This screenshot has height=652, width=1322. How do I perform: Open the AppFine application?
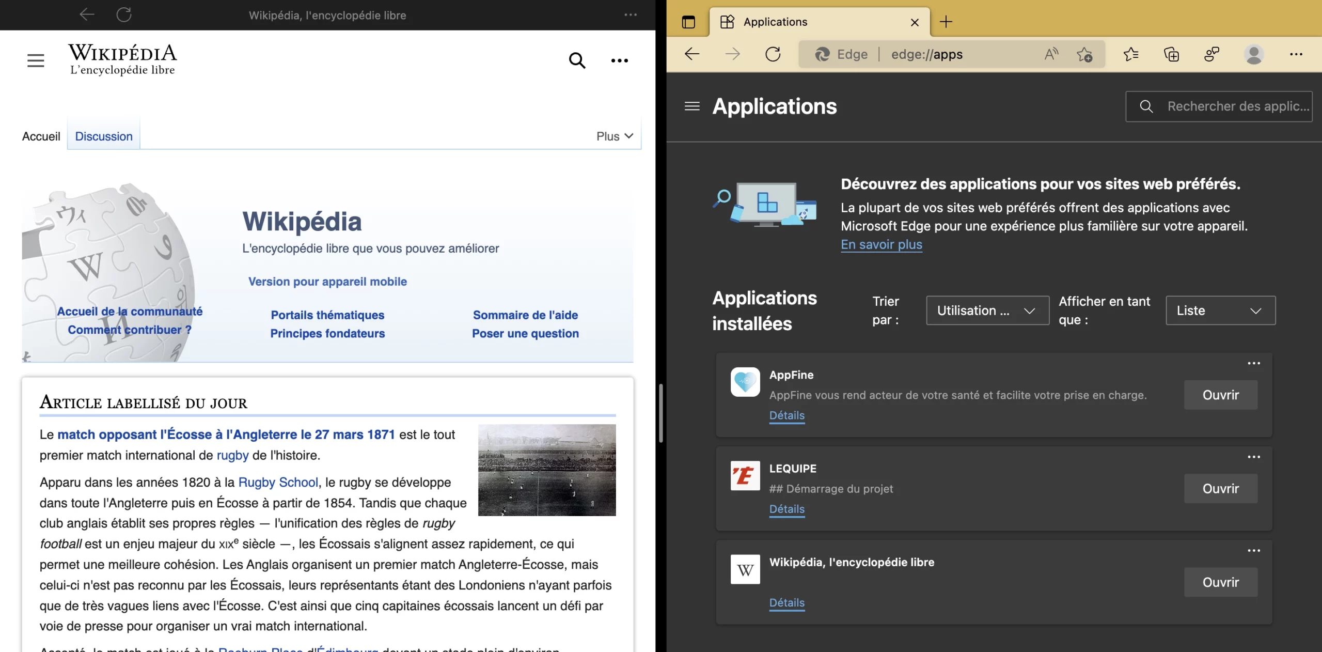pyautogui.click(x=1220, y=395)
